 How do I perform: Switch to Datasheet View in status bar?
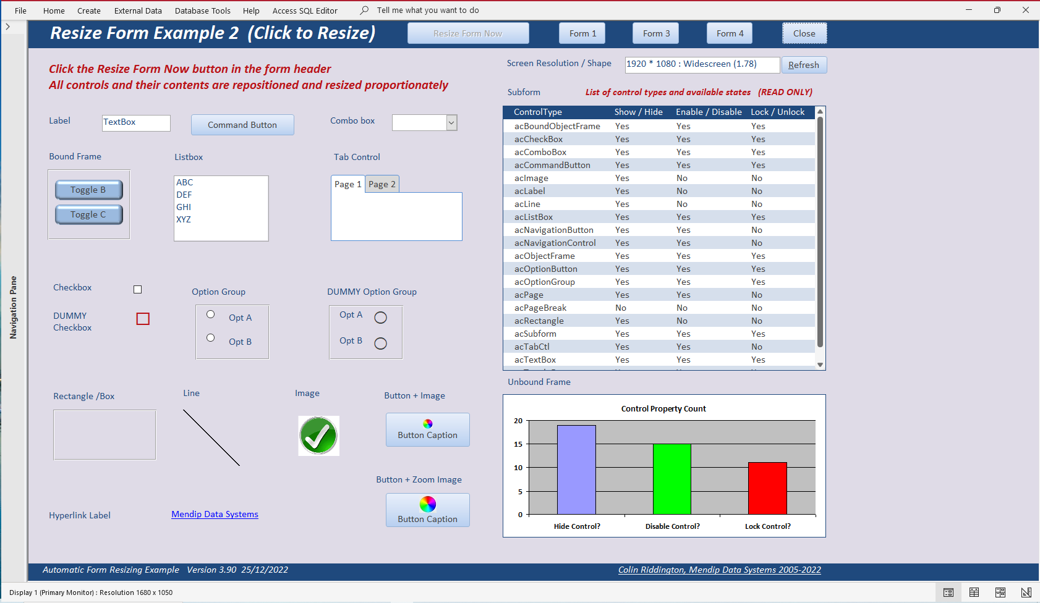pos(974,592)
